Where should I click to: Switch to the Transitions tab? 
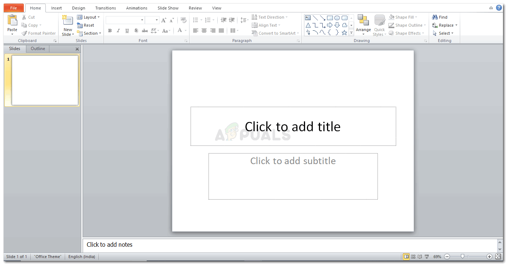(x=105, y=8)
